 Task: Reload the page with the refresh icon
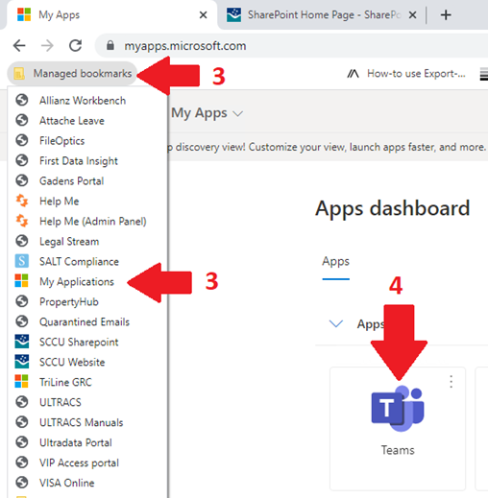(x=76, y=46)
